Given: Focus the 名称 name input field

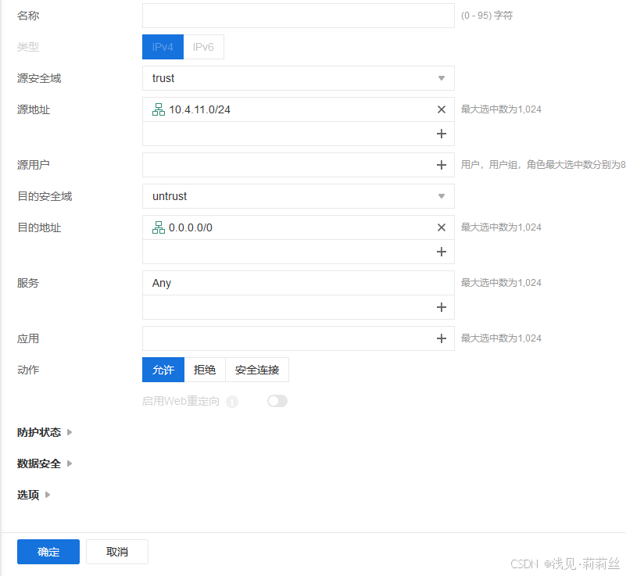Looking at the screenshot, I should tap(299, 16).
